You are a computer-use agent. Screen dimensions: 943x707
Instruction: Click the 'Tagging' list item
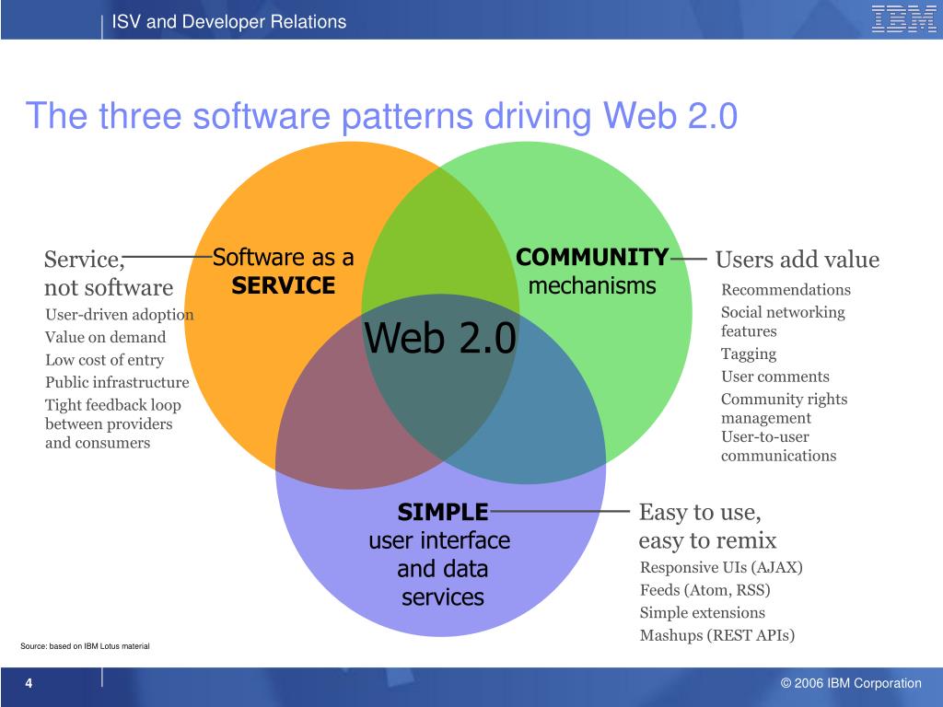click(x=748, y=354)
